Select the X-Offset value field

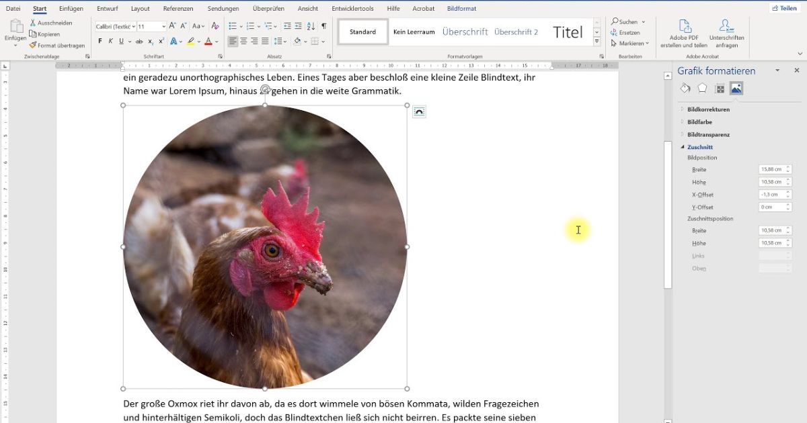point(771,194)
